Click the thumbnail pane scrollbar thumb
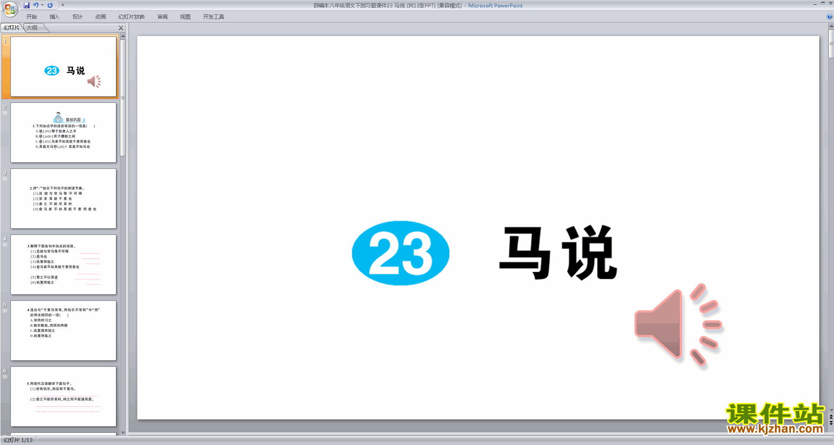The height and width of the screenshot is (445, 834). (123, 98)
